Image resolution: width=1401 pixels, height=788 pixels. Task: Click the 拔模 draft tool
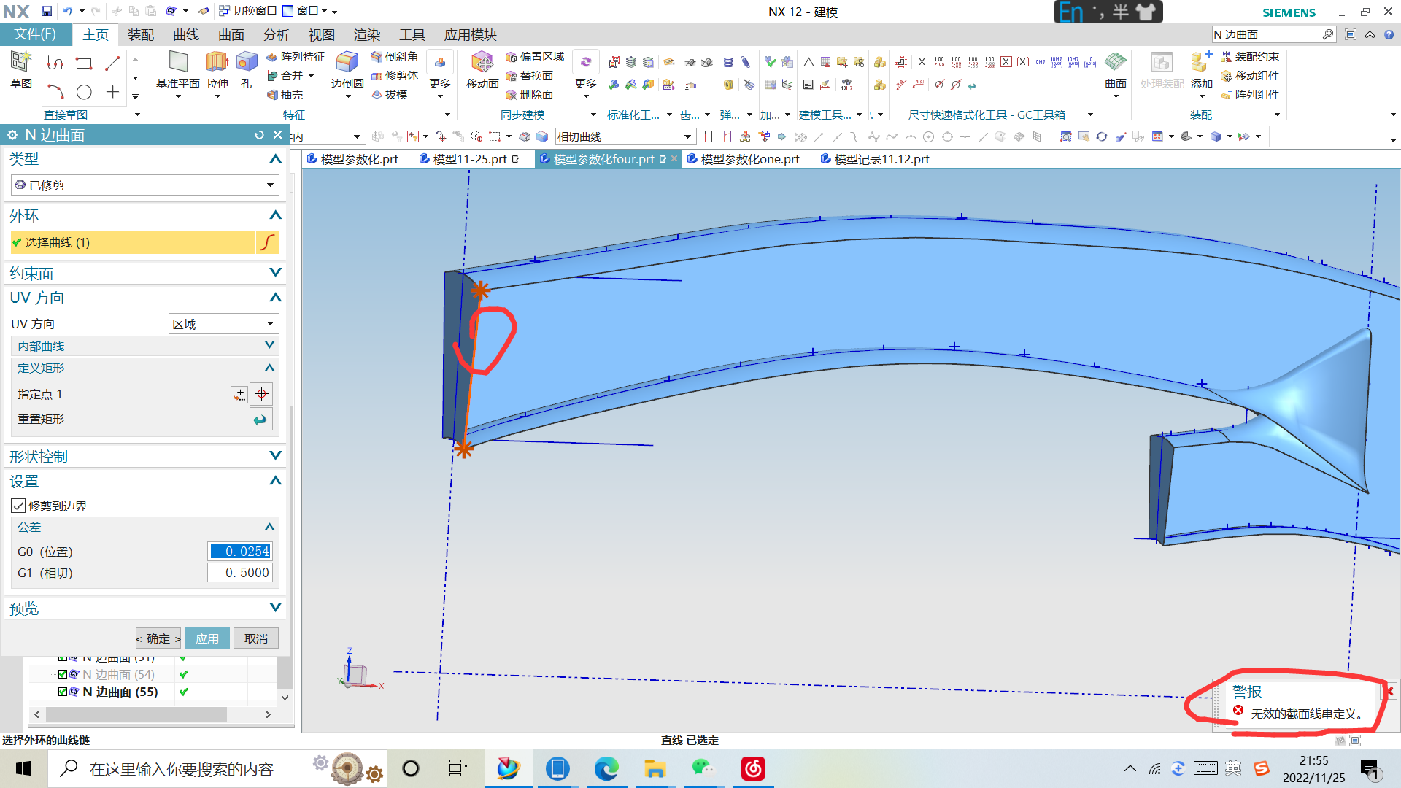[389, 94]
